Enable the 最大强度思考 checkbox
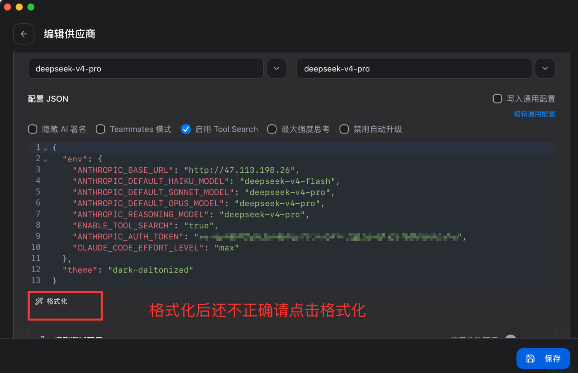This screenshot has height=373, width=578. click(x=272, y=129)
